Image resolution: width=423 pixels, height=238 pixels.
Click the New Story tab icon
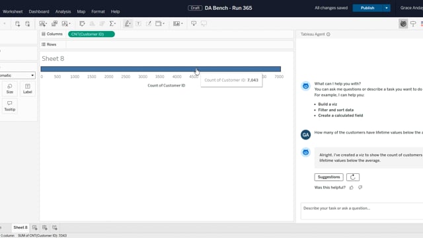pos(55,227)
